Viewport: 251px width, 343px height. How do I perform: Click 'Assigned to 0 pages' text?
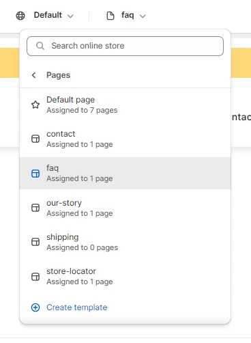click(83, 248)
